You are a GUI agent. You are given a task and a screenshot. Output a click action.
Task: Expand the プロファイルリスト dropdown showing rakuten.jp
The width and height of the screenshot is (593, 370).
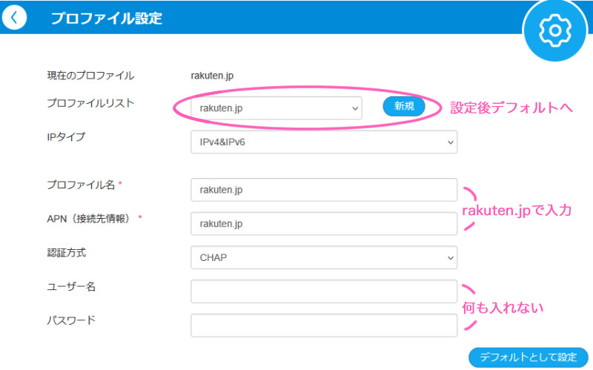(x=276, y=108)
